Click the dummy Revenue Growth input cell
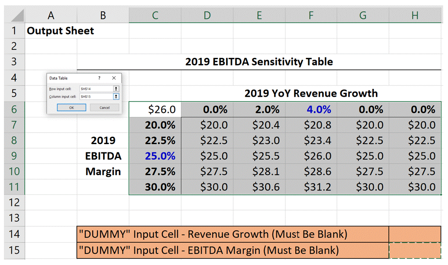The width and height of the screenshot is (448, 265). point(414,234)
